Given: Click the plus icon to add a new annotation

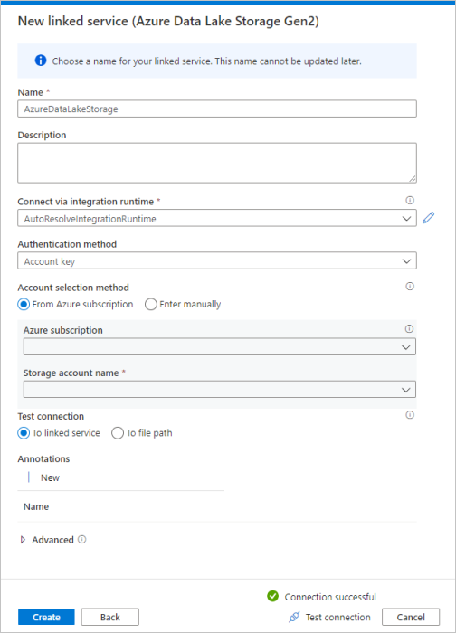Looking at the screenshot, I should point(29,477).
